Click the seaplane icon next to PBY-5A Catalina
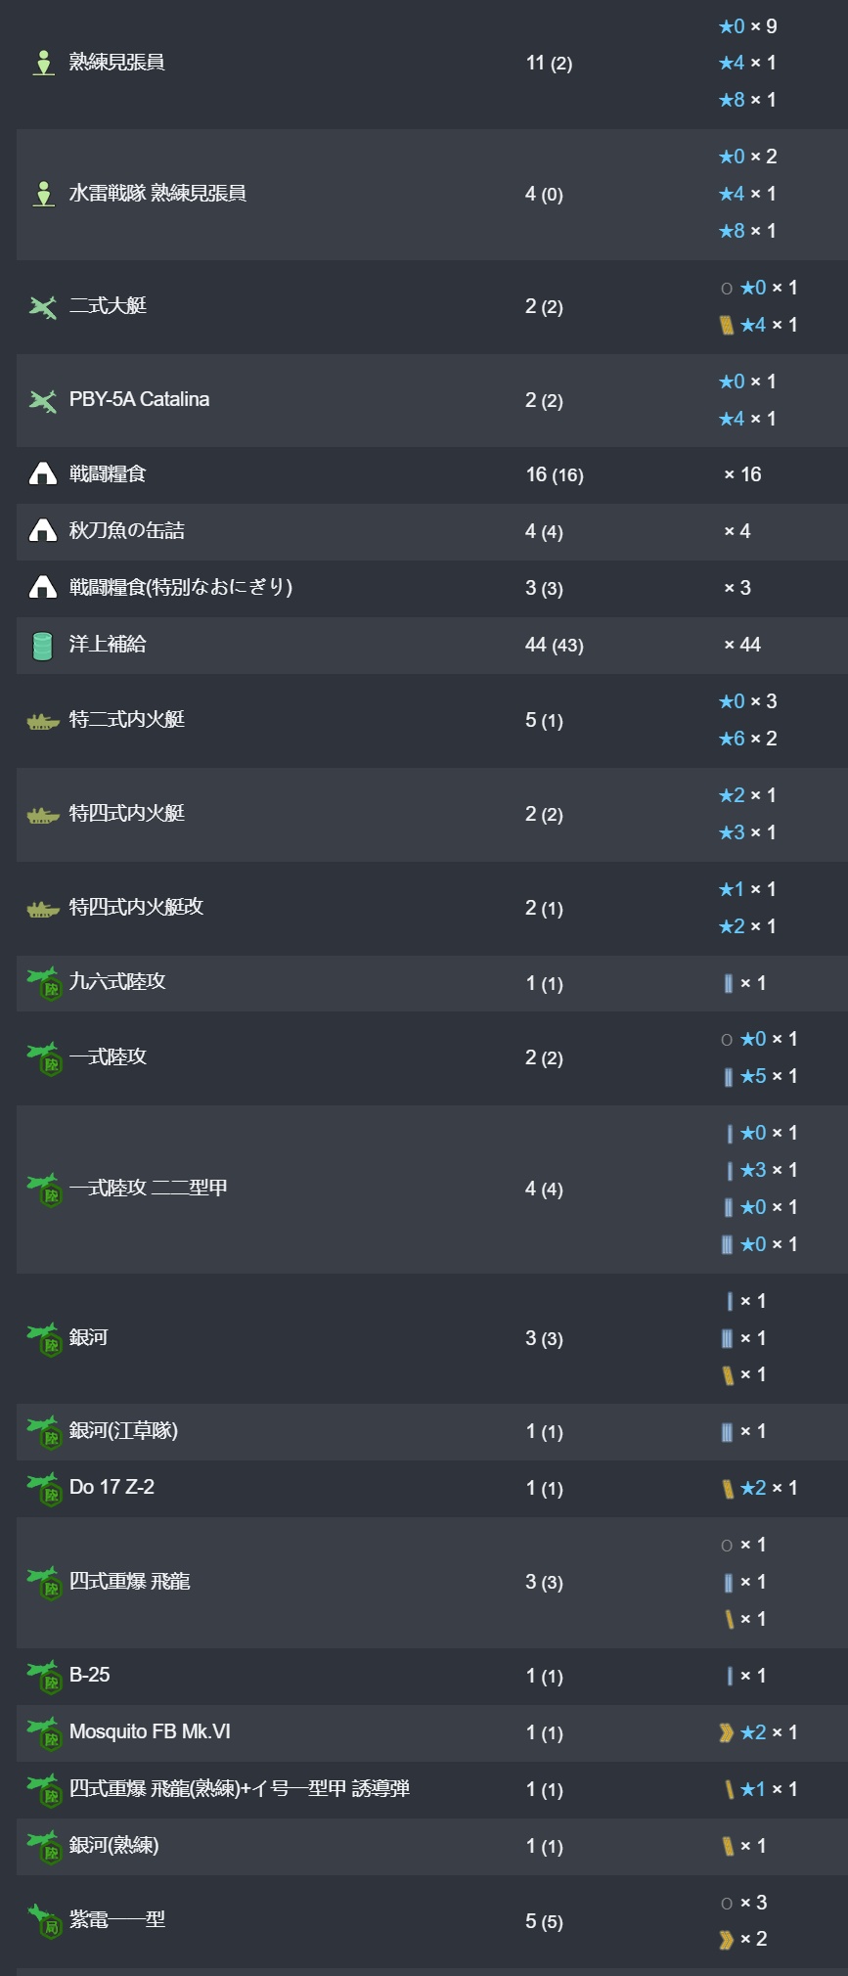Viewport: 848px width, 1976px height. tap(43, 400)
